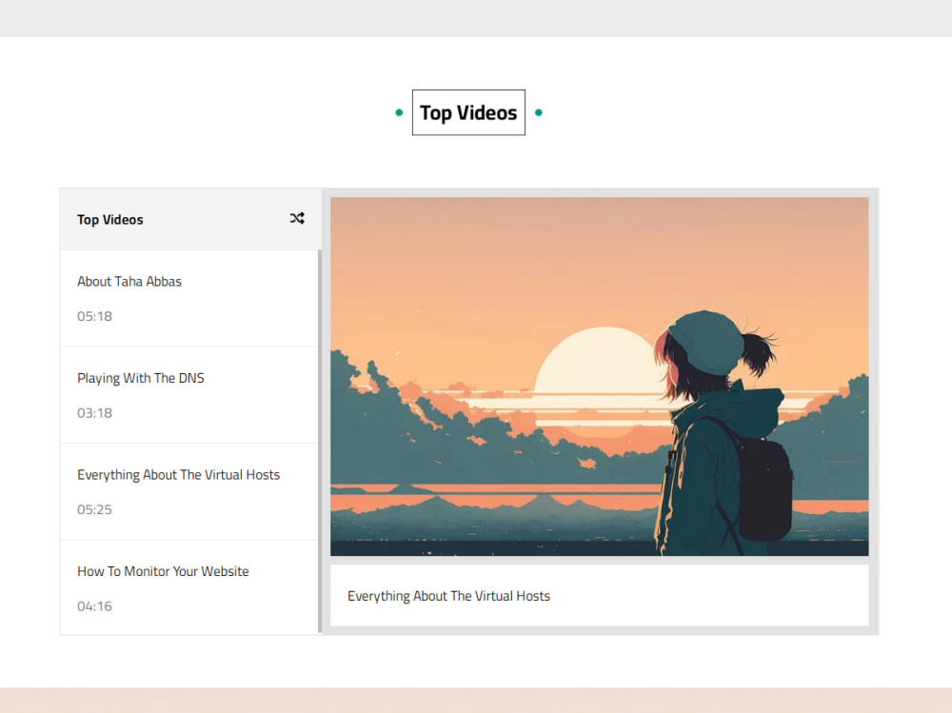This screenshot has height=713, width=952.
Task: Select Playing With The DNS video
Action: pos(188,395)
